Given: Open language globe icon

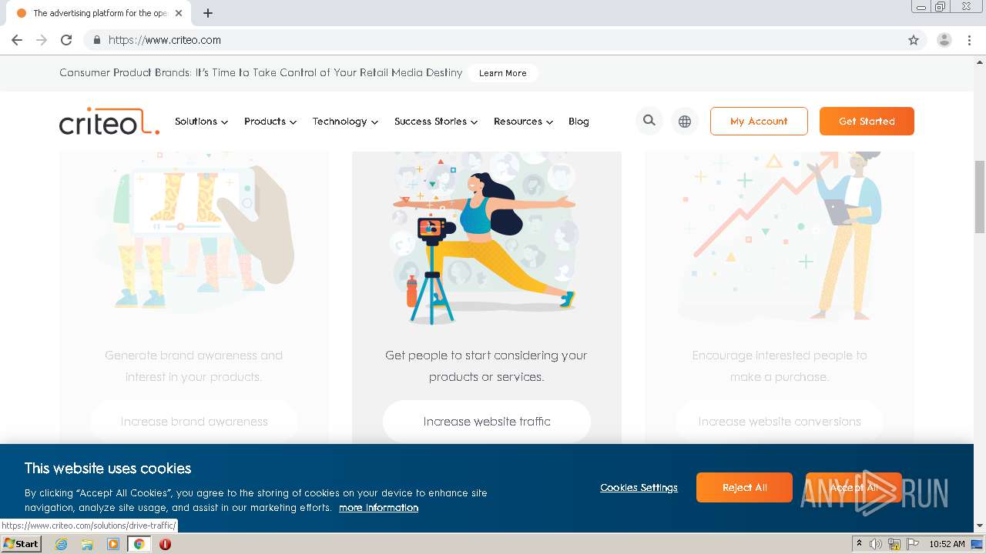Looking at the screenshot, I should (x=685, y=121).
